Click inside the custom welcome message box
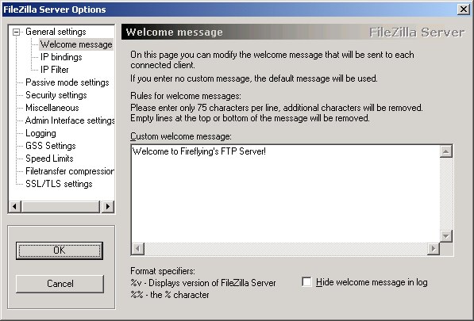The height and width of the screenshot is (321, 474). (285, 193)
